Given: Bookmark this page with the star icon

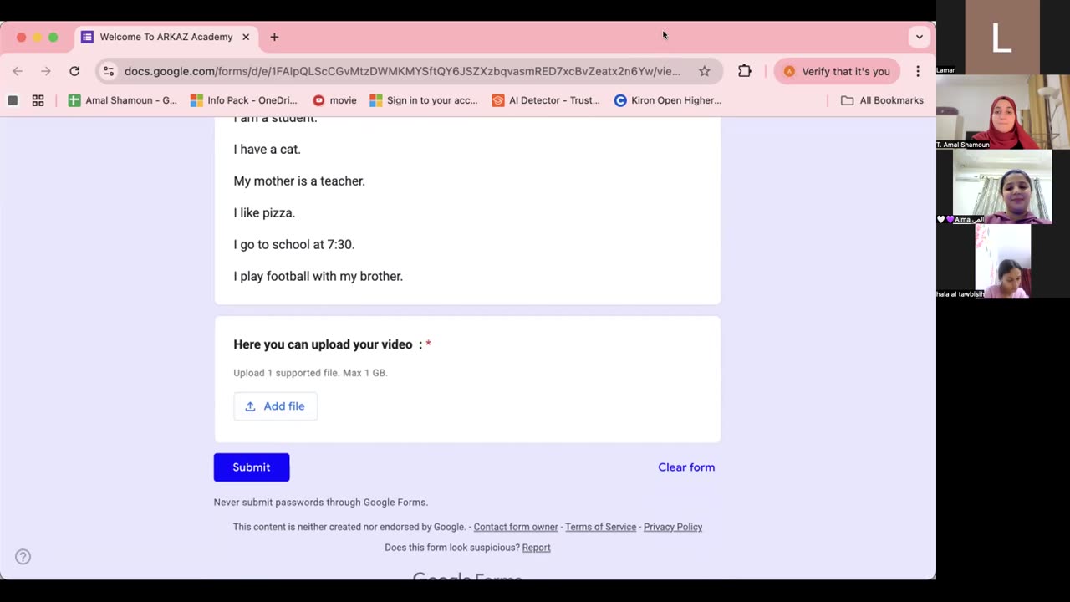Looking at the screenshot, I should [705, 71].
